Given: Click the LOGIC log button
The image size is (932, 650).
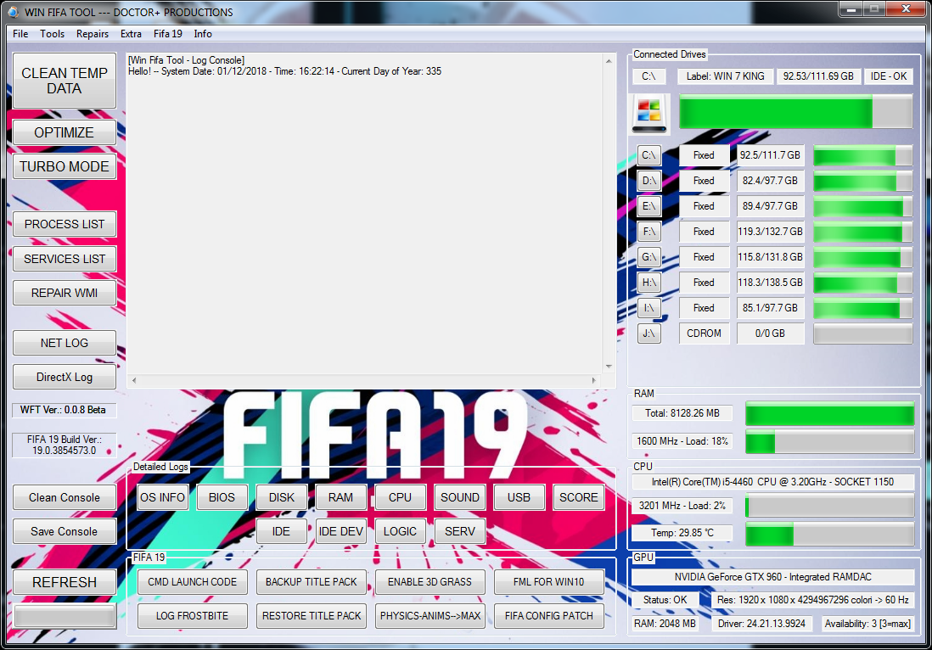Looking at the screenshot, I should (x=400, y=531).
